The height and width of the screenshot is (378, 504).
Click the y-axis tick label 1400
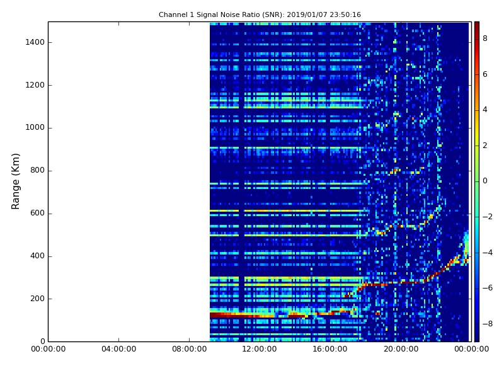click(x=35, y=42)
